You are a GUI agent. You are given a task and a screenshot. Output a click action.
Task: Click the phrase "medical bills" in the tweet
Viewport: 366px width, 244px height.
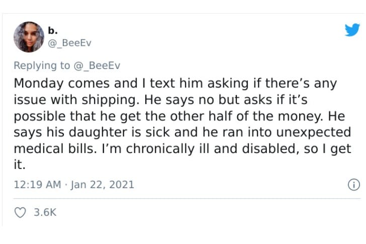click(55, 149)
